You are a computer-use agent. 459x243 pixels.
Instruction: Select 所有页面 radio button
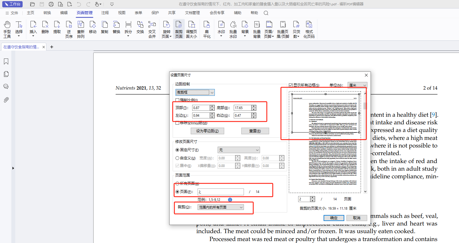[177, 183]
